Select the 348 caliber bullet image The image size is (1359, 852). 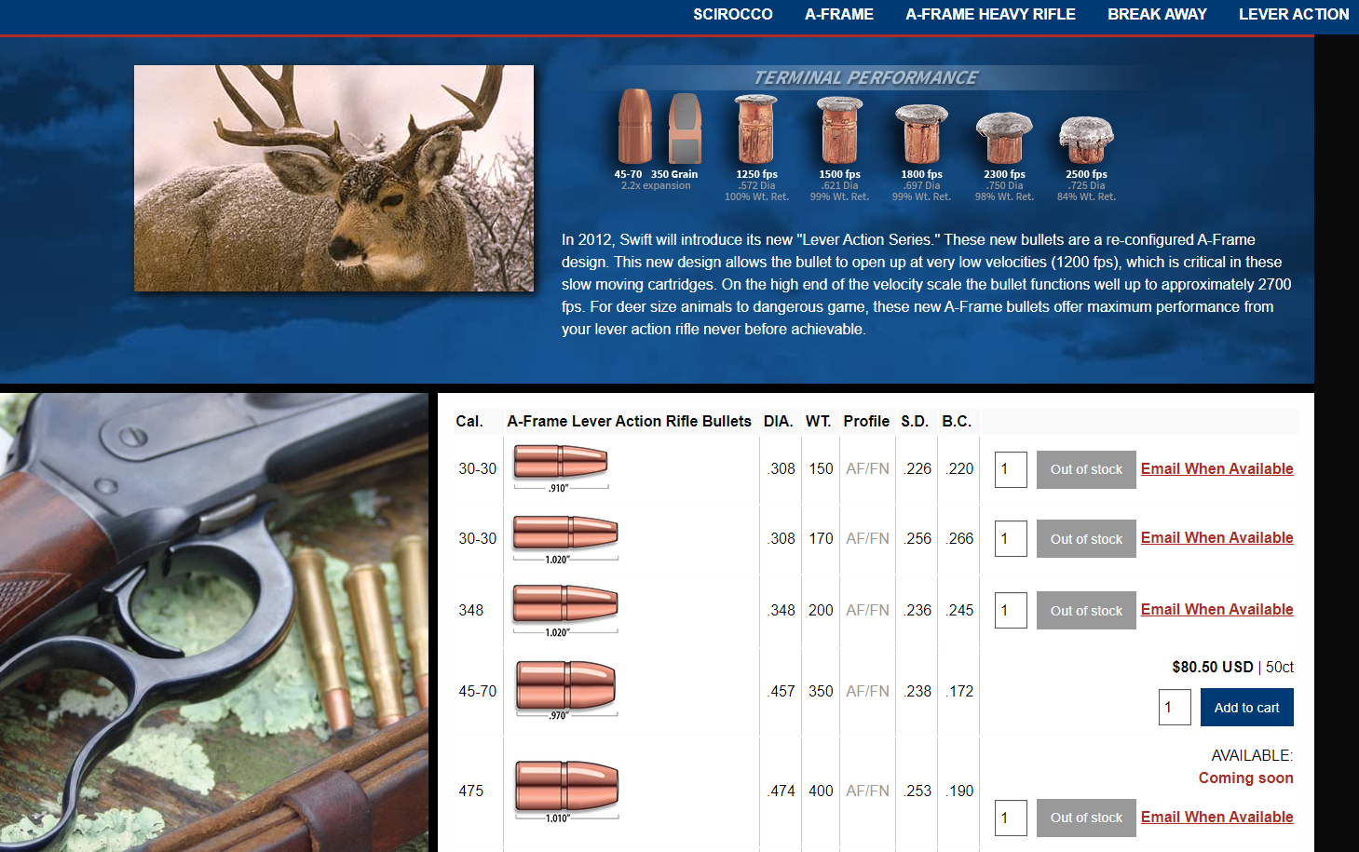tap(565, 609)
